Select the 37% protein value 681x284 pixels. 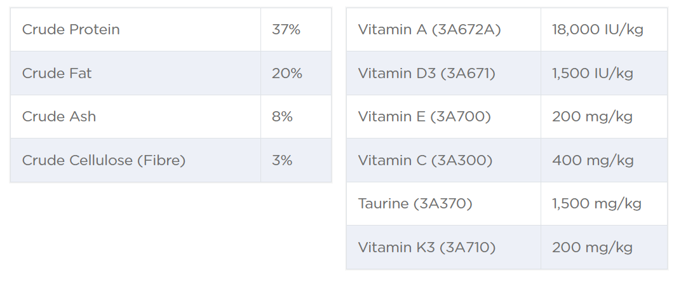(286, 30)
